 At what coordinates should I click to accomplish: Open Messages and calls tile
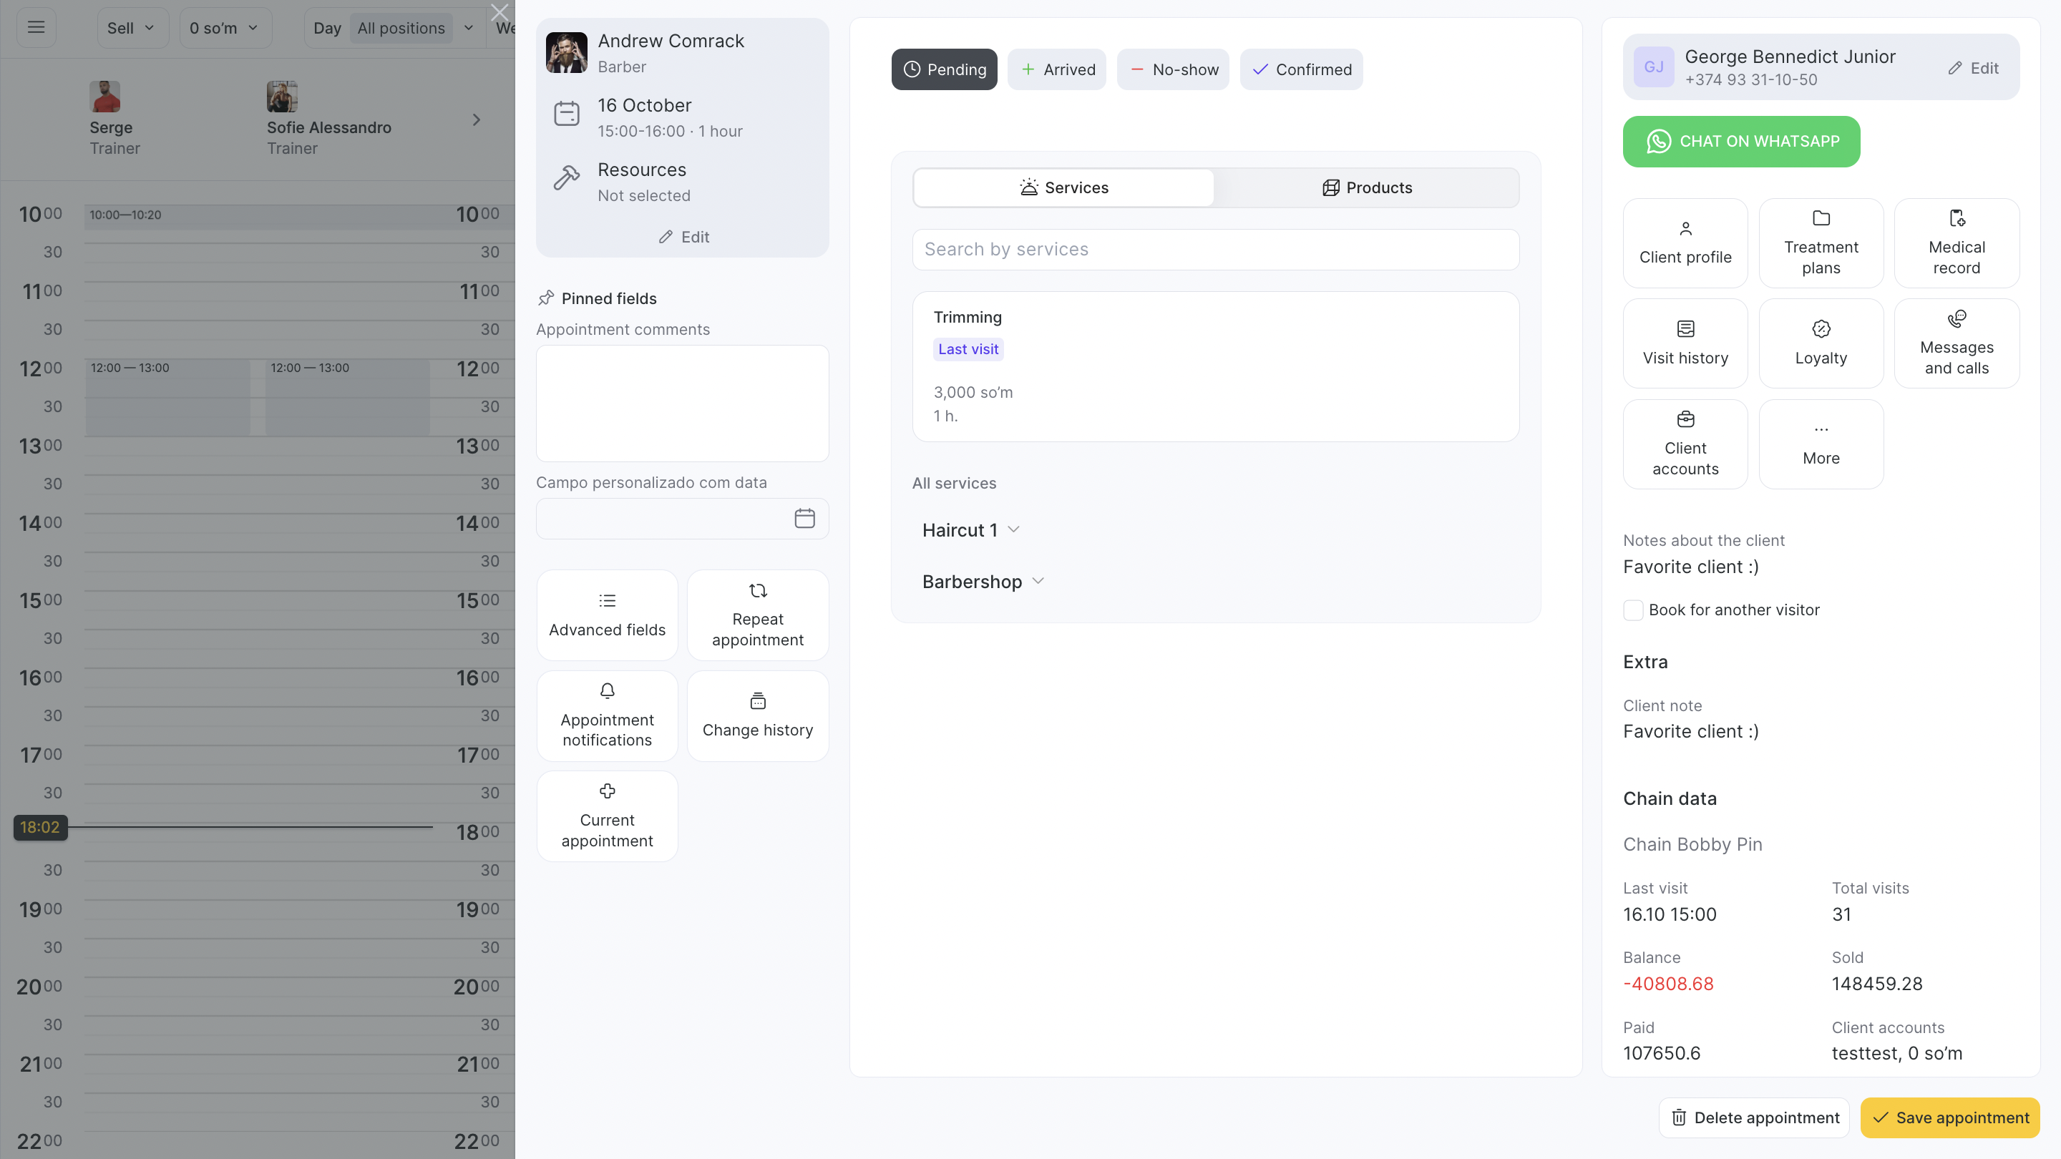[x=1955, y=344]
